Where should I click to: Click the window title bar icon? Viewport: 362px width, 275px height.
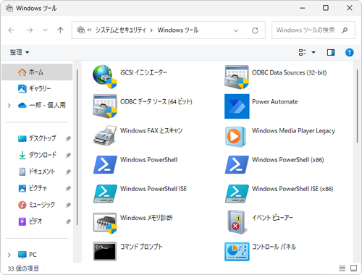tap(9, 8)
